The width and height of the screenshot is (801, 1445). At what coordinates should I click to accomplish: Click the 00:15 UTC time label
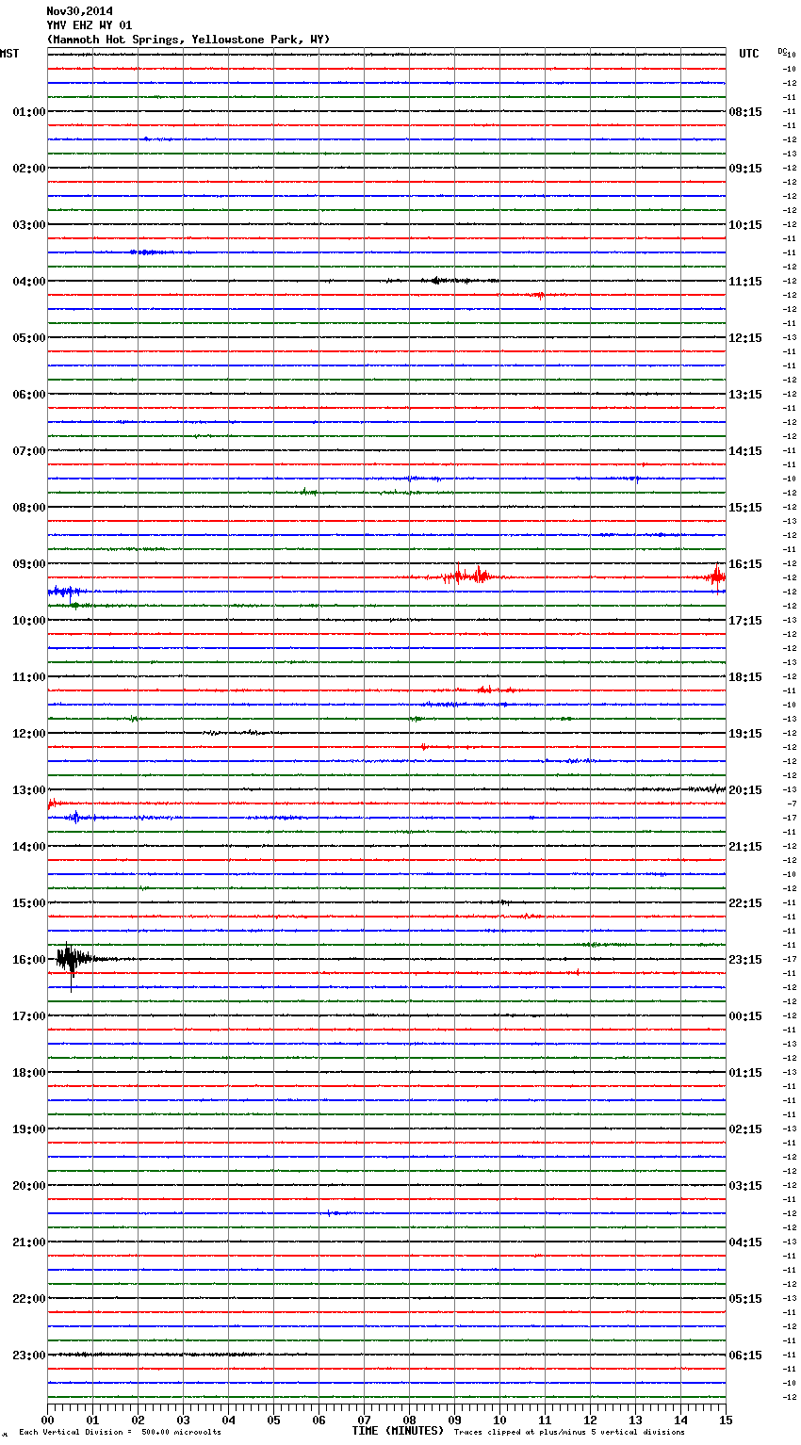745,1016
